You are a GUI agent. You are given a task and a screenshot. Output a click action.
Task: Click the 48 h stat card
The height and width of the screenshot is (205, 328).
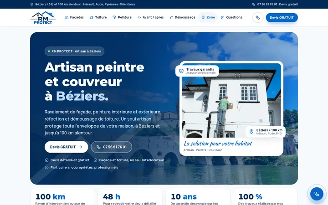pos(130,197)
